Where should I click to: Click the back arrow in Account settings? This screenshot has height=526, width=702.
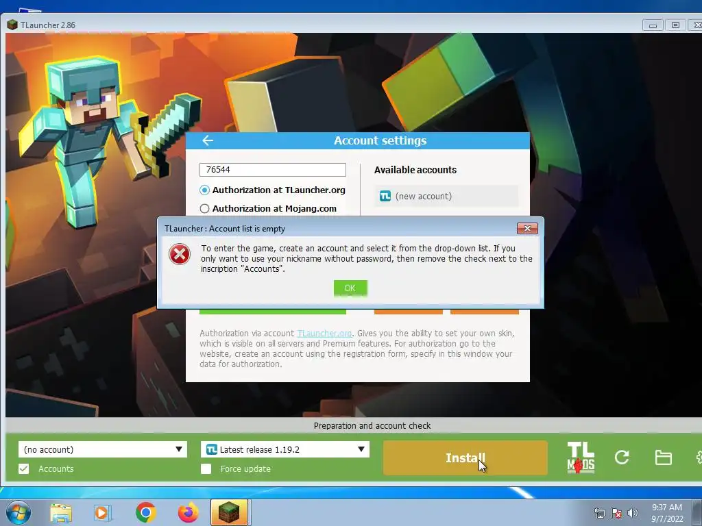[x=208, y=140]
